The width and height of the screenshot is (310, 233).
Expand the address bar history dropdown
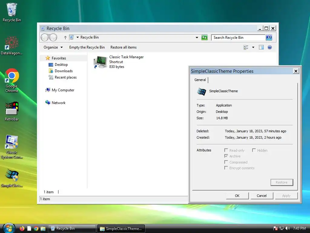[x=197, y=37]
